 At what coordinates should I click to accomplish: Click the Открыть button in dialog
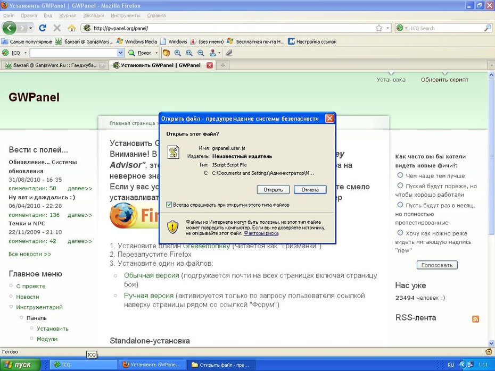click(273, 189)
